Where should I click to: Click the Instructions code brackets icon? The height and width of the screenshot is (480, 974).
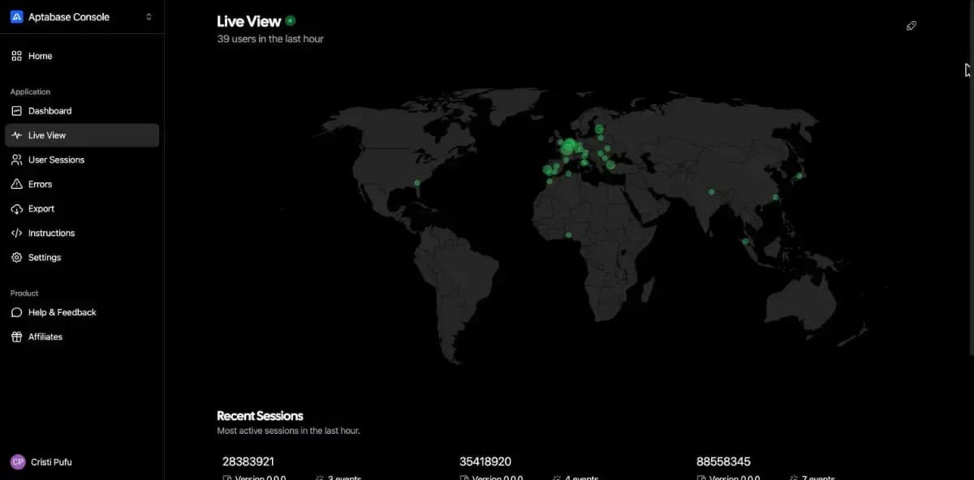(x=16, y=233)
